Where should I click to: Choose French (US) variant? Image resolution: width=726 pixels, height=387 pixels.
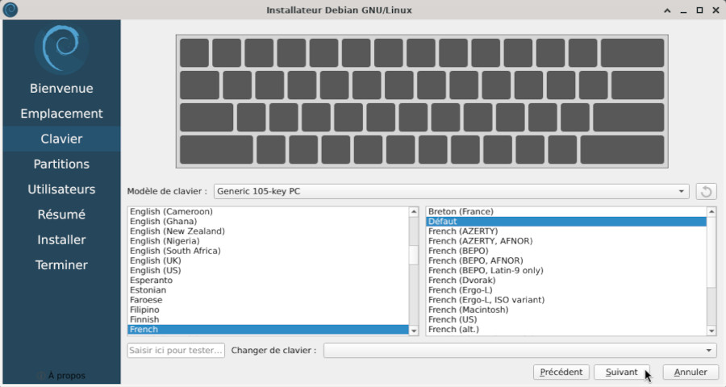(x=566, y=319)
